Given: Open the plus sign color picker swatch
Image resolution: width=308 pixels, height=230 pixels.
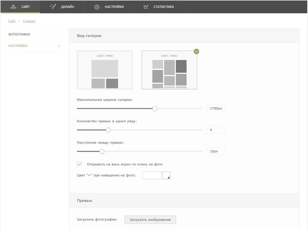Looking at the screenshot, I should 166,175.
